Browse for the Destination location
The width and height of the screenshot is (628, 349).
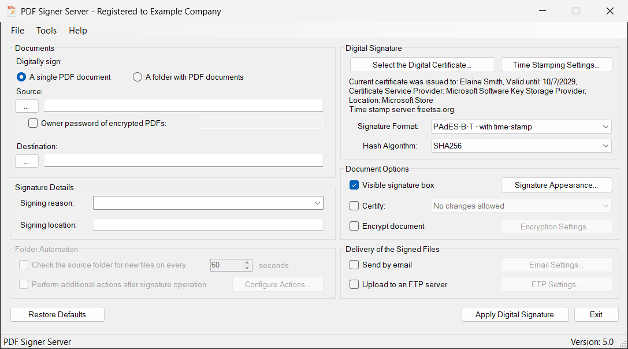coord(27,161)
